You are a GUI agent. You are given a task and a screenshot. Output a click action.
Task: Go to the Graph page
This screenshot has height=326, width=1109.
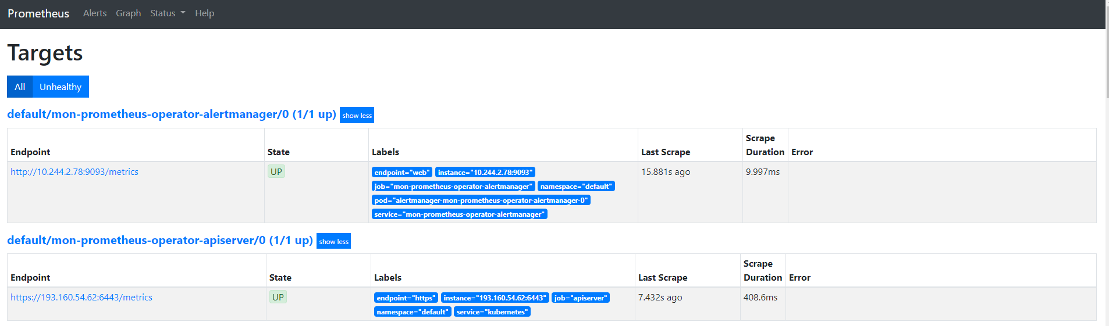[x=129, y=13]
